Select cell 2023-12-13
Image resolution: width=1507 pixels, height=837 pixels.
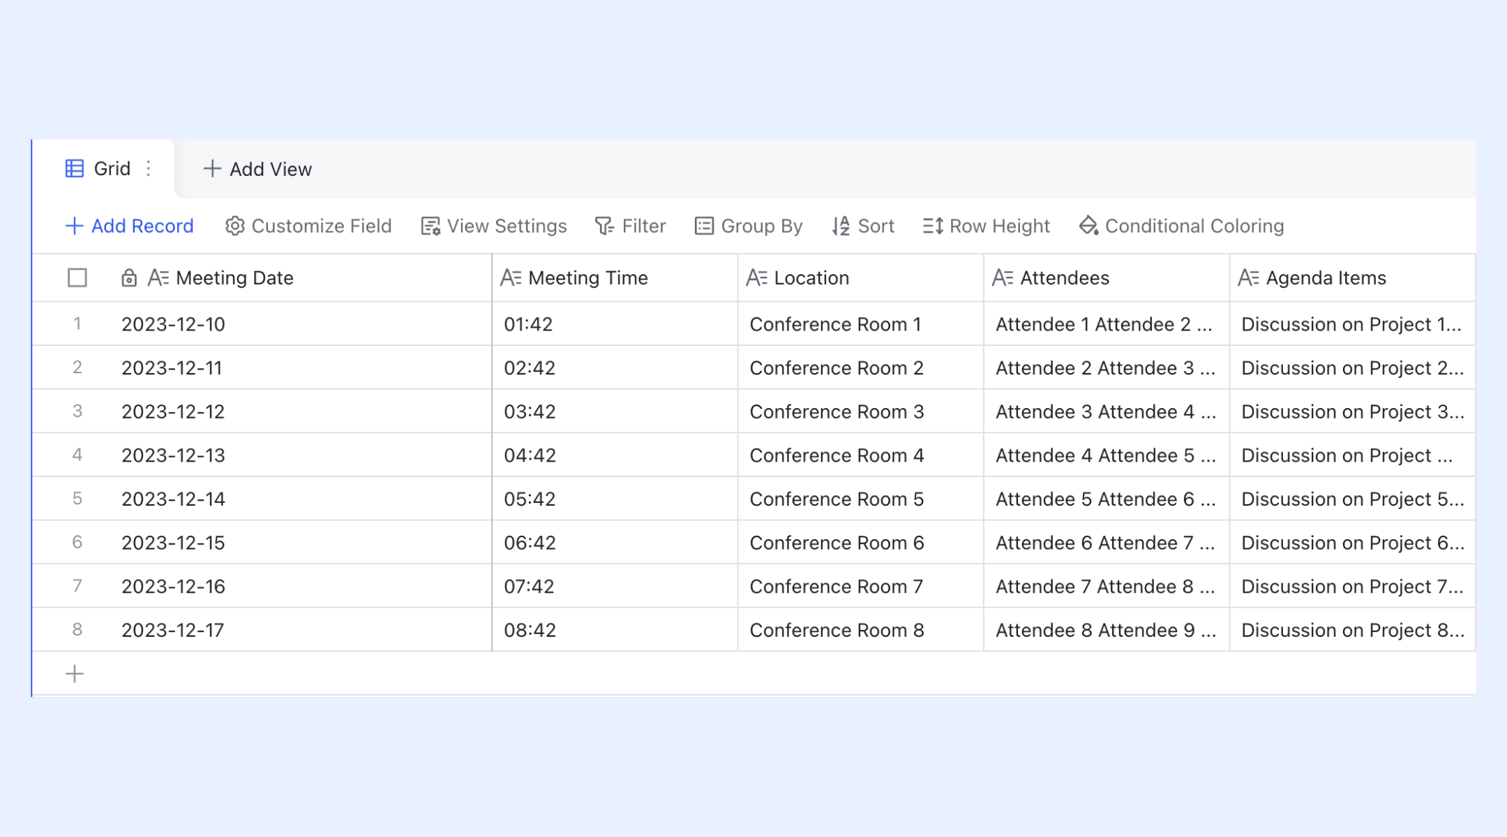click(301, 455)
